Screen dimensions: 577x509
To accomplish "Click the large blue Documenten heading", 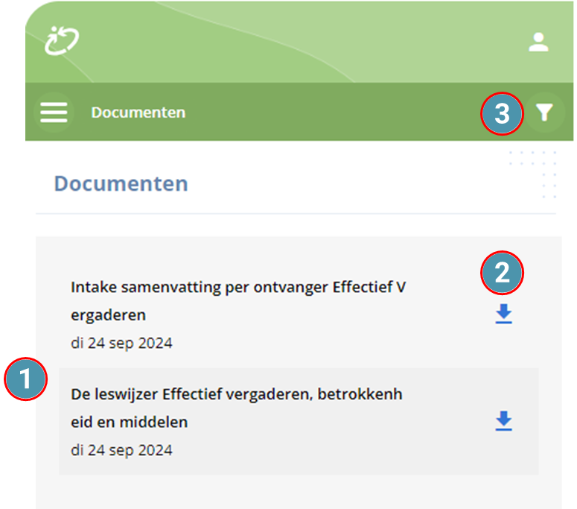I will 121,183.
